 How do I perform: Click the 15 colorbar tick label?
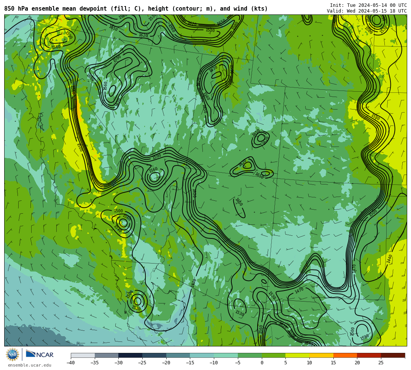point(333,363)
